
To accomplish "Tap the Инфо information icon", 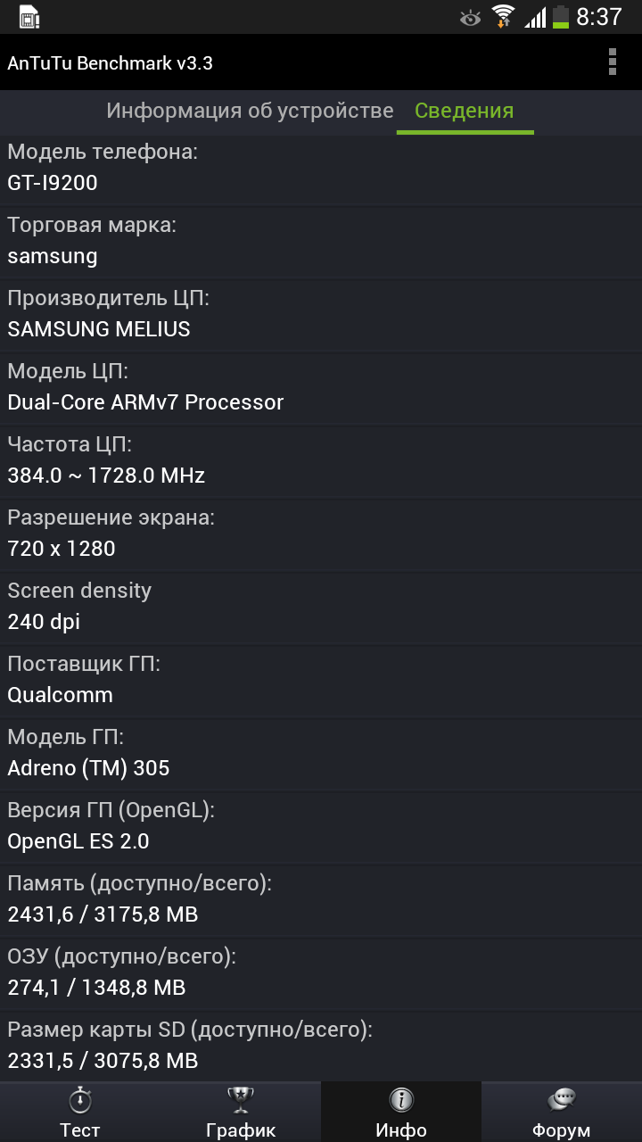I will click(x=401, y=1100).
